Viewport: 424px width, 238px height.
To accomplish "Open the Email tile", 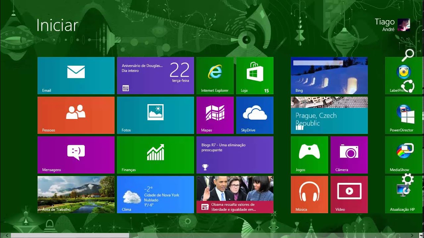I will 76,76.
